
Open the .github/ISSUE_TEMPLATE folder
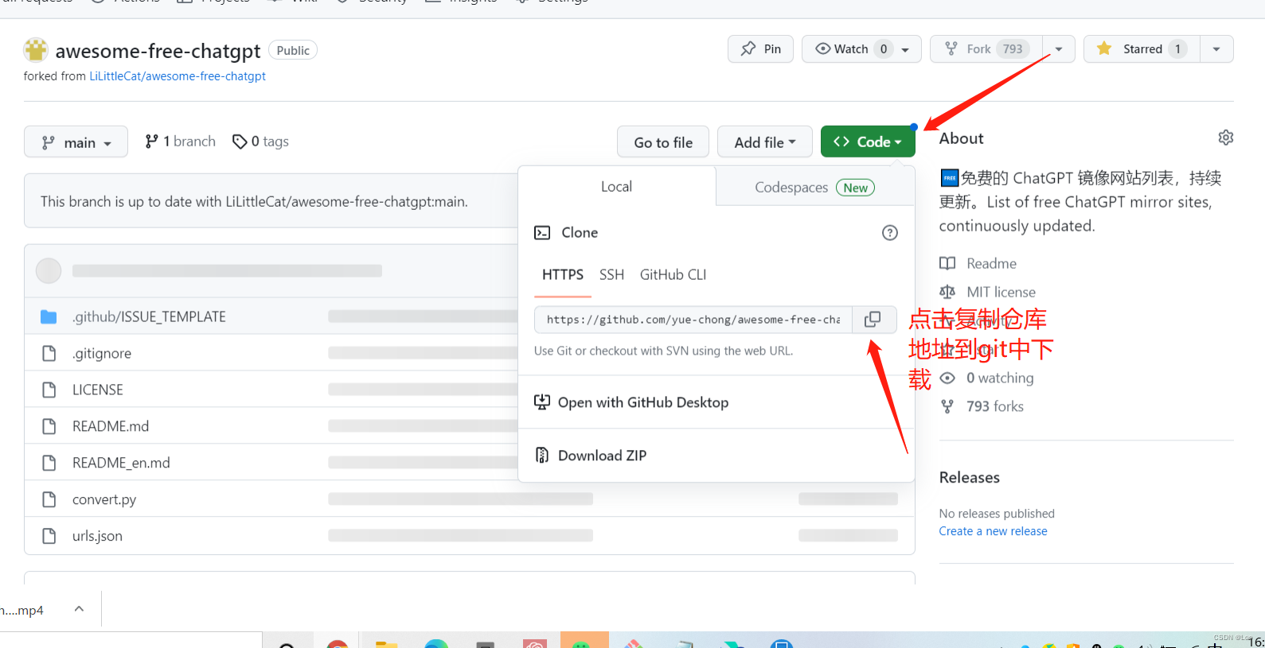coord(149,316)
